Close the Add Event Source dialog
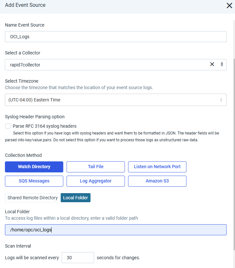235x268 pixels. tap(229, 6)
